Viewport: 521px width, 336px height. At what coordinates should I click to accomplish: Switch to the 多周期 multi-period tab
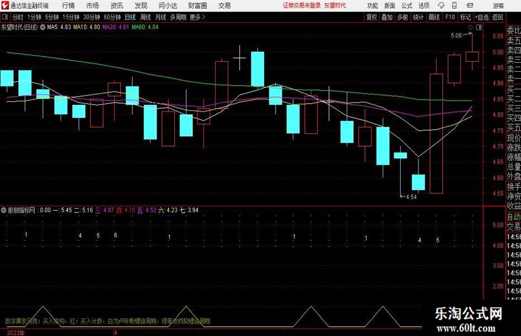click(x=178, y=17)
